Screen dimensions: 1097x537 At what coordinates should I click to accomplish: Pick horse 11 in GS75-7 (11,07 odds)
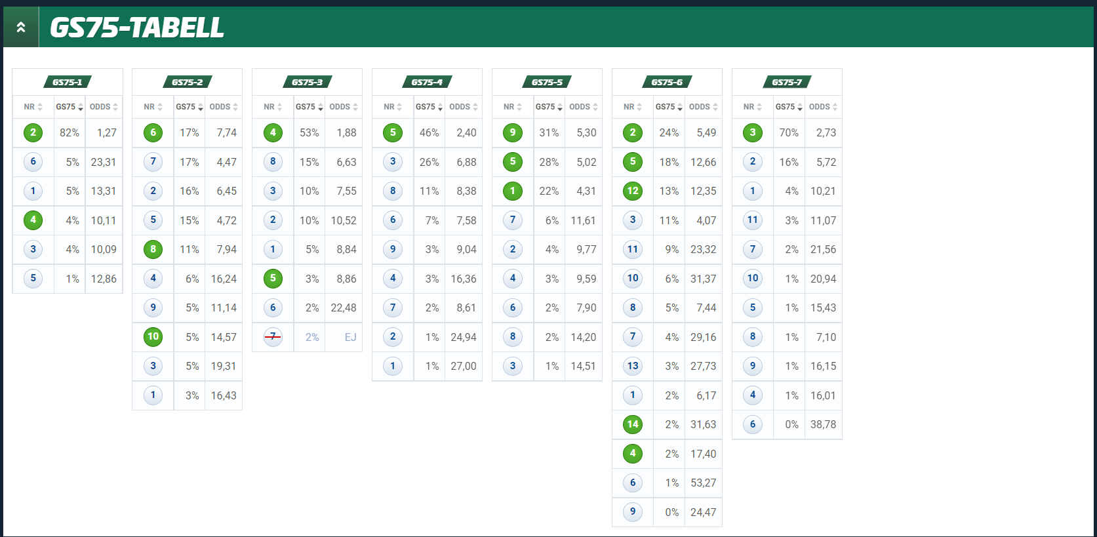point(753,220)
